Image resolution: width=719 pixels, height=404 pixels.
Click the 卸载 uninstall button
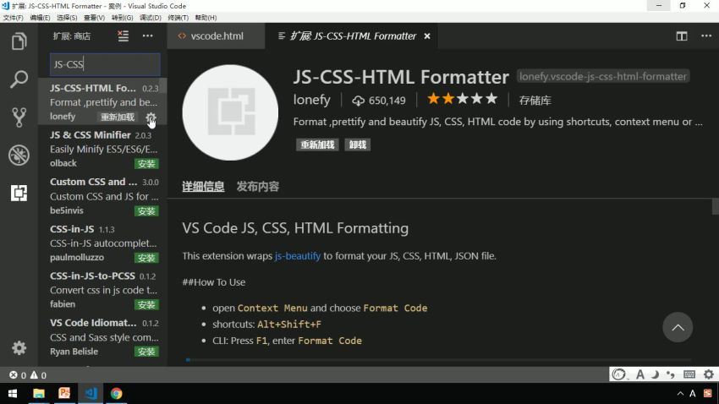coord(358,145)
